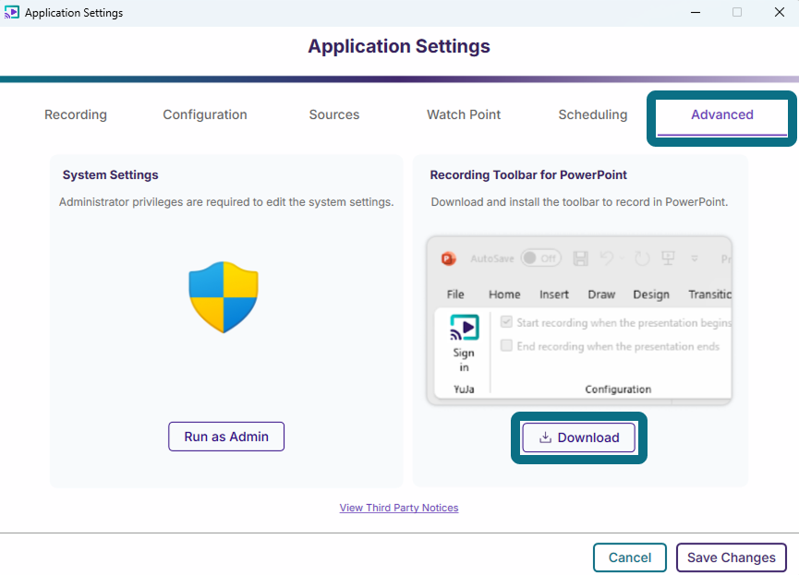Click the PowerPoint logo icon
799x575 pixels.
pyautogui.click(x=448, y=258)
